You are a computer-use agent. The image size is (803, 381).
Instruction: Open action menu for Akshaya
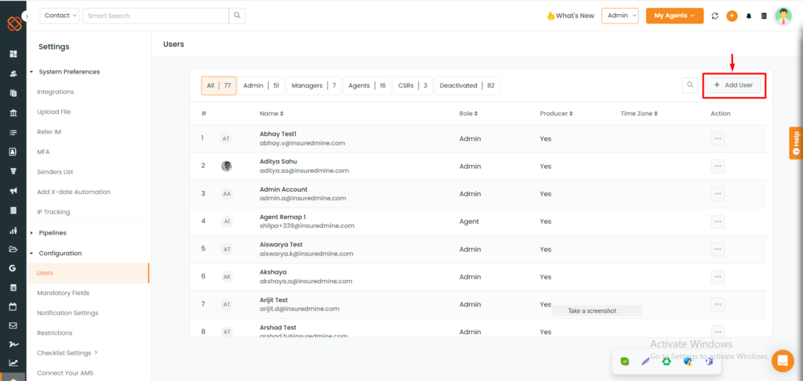(718, 277)
